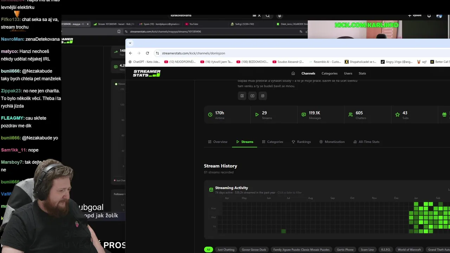Click the YouTube voice search microphone icon
Screen dimensions: 450x253
(279, 15)
